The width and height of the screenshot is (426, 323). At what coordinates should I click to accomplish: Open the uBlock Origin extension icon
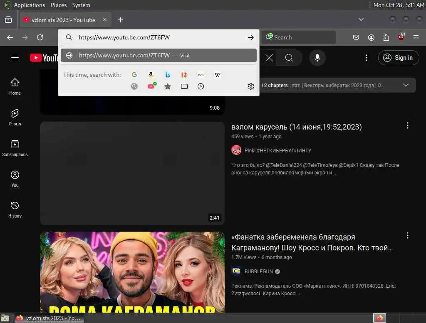pyautogui.click(x=401, y=37)
